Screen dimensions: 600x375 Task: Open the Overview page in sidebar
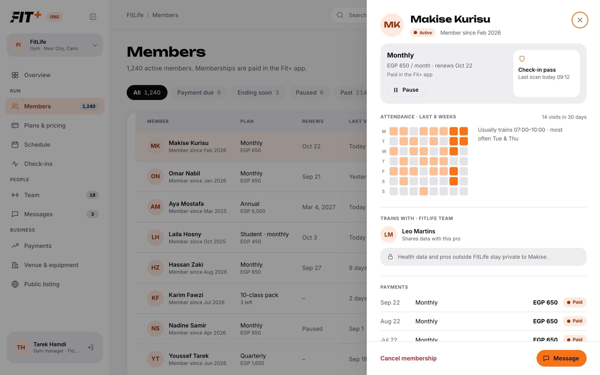(55, 75)
